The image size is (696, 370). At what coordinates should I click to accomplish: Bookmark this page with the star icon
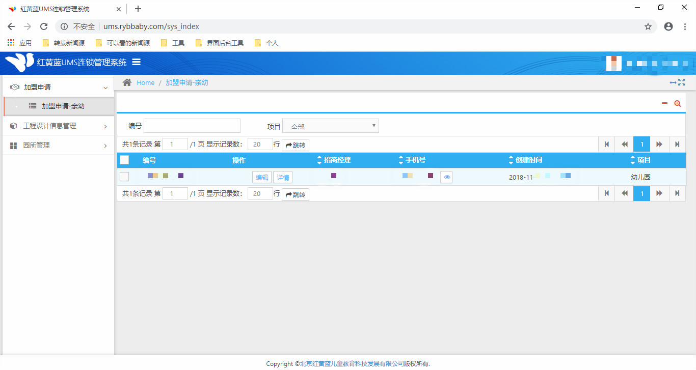coord(648,26)
